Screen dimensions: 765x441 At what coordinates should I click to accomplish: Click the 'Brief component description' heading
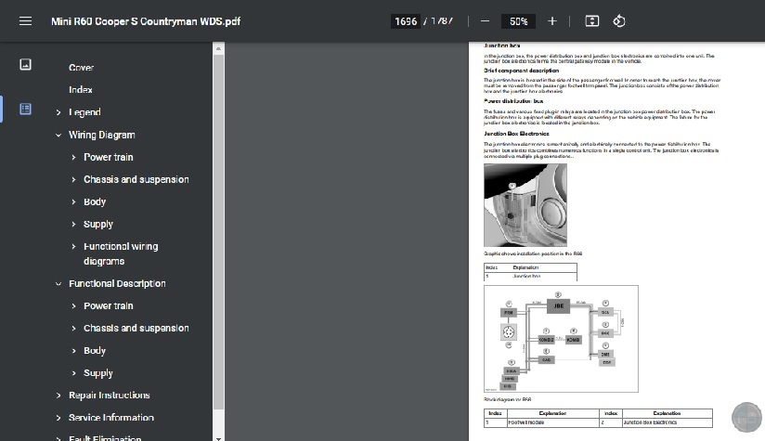coord(521,71)
